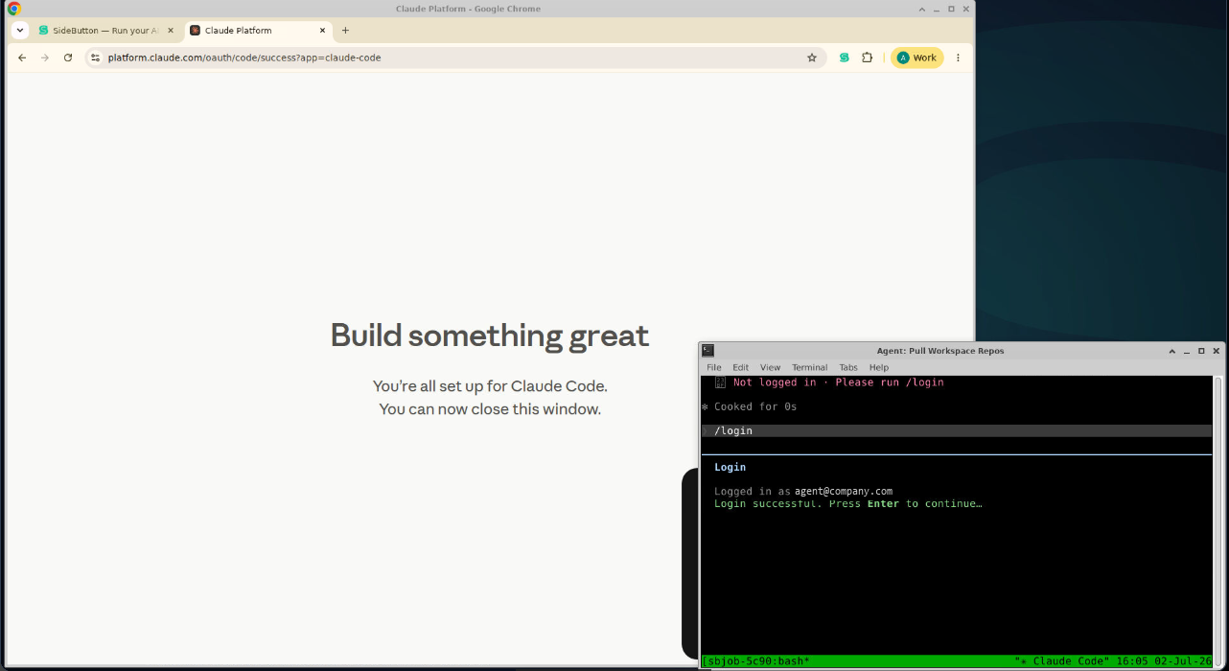Close the SideButton tab
Image resolution: width=1229 pixels, height=671 pixels.
[171, 31]
